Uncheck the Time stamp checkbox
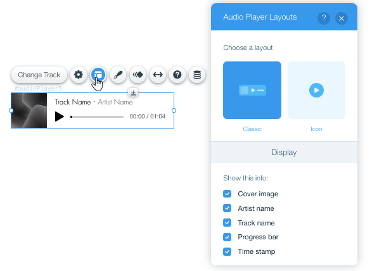Viewport: 384px width, 271px height. 227,251
